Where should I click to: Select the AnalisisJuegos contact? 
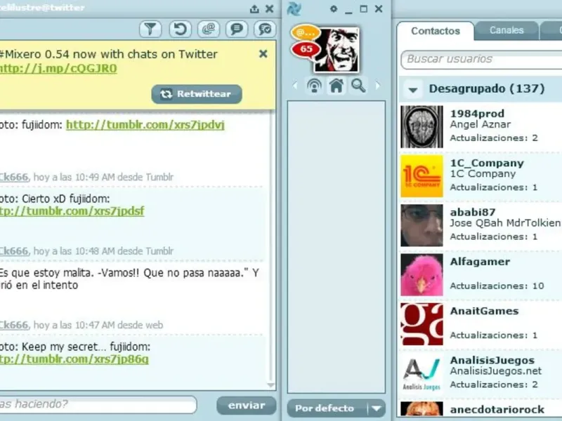click(x=481, y=373)
